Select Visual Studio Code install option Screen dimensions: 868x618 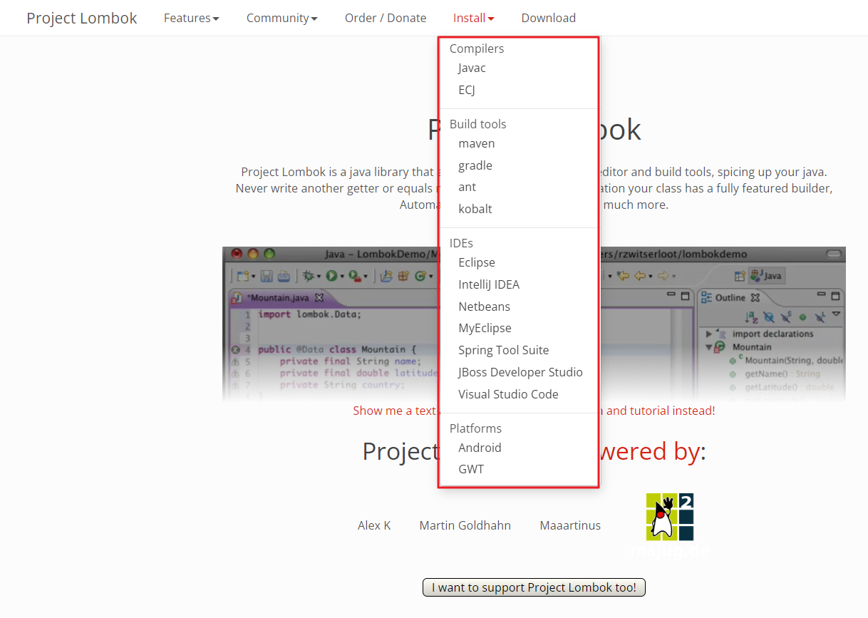[508, 394]
